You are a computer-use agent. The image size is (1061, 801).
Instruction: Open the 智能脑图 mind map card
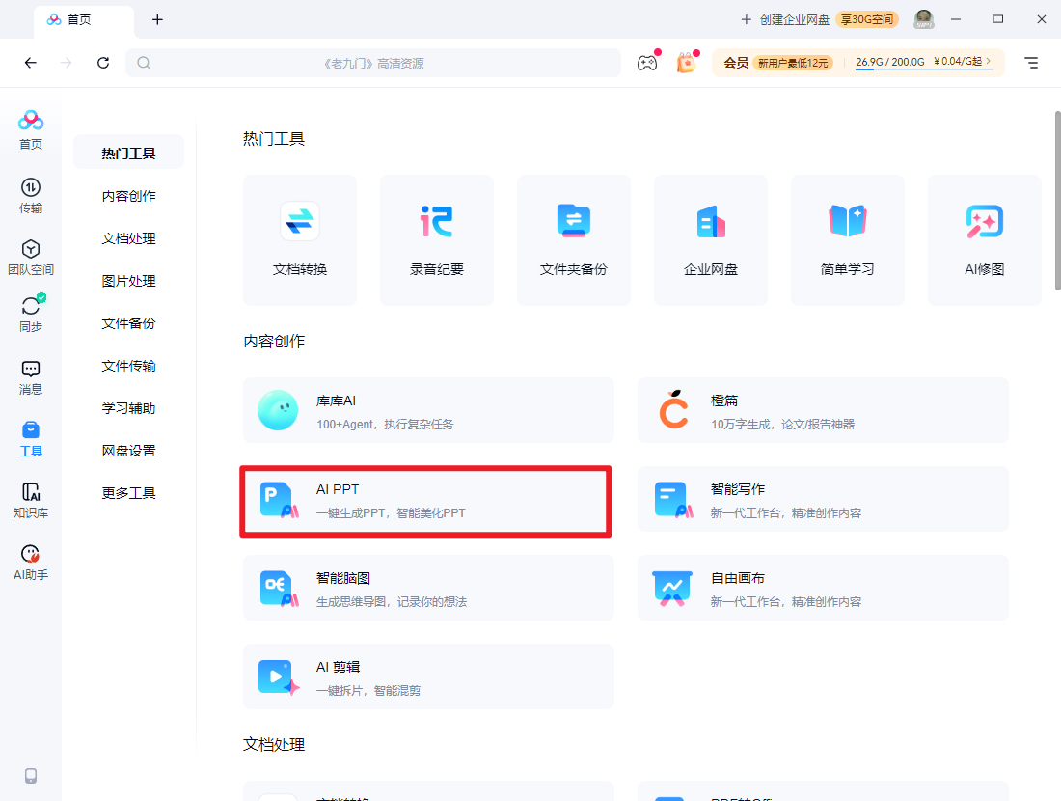428,589
